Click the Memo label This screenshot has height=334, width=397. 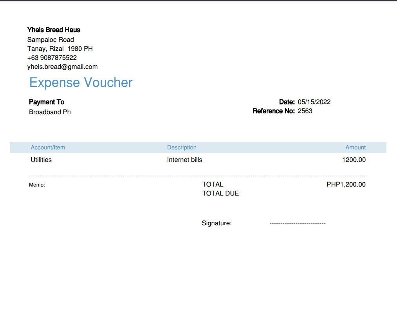tap(37, 185)
